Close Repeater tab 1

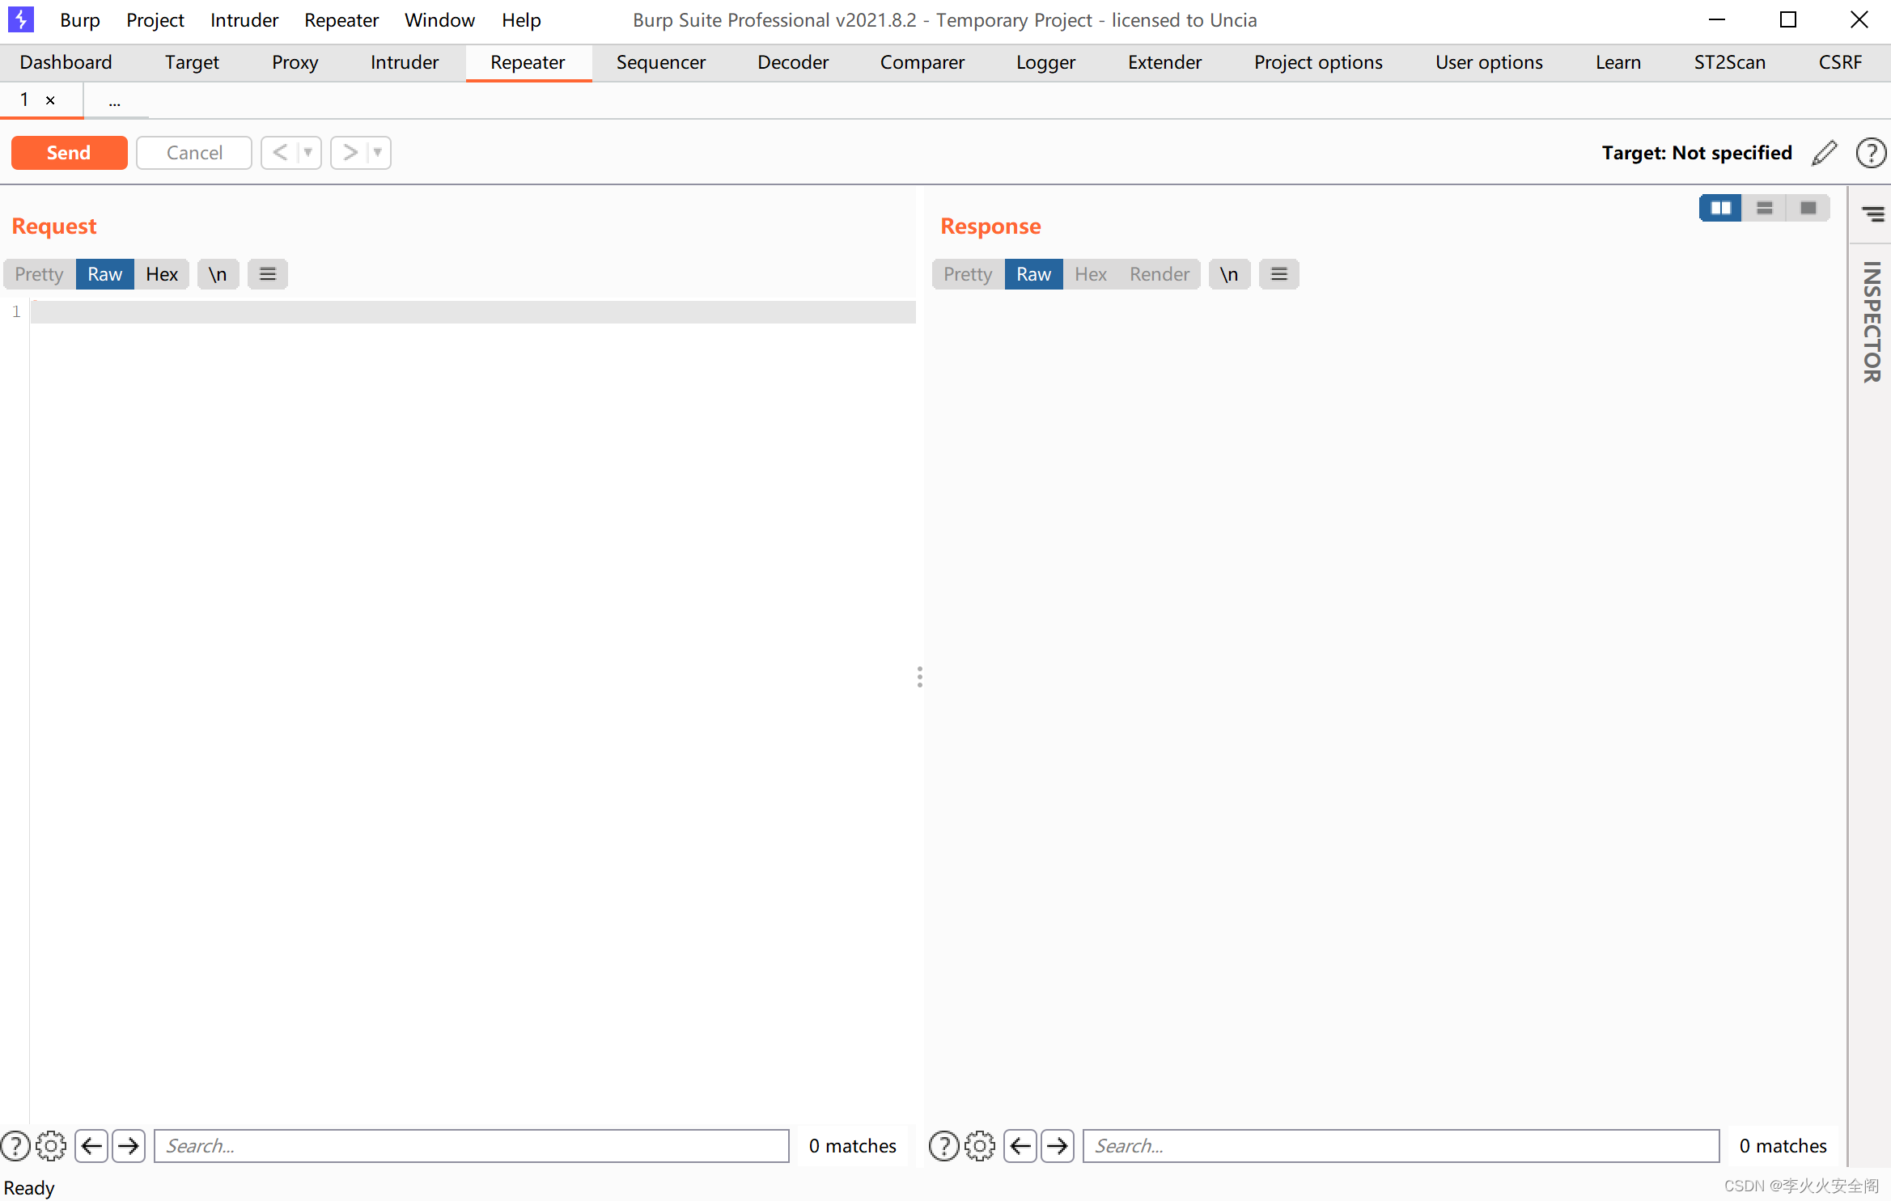(50, 100)
